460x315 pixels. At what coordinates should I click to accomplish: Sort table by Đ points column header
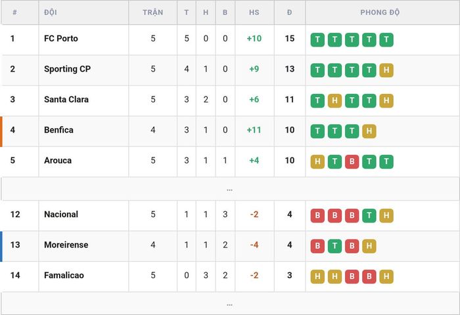[290, 12]
